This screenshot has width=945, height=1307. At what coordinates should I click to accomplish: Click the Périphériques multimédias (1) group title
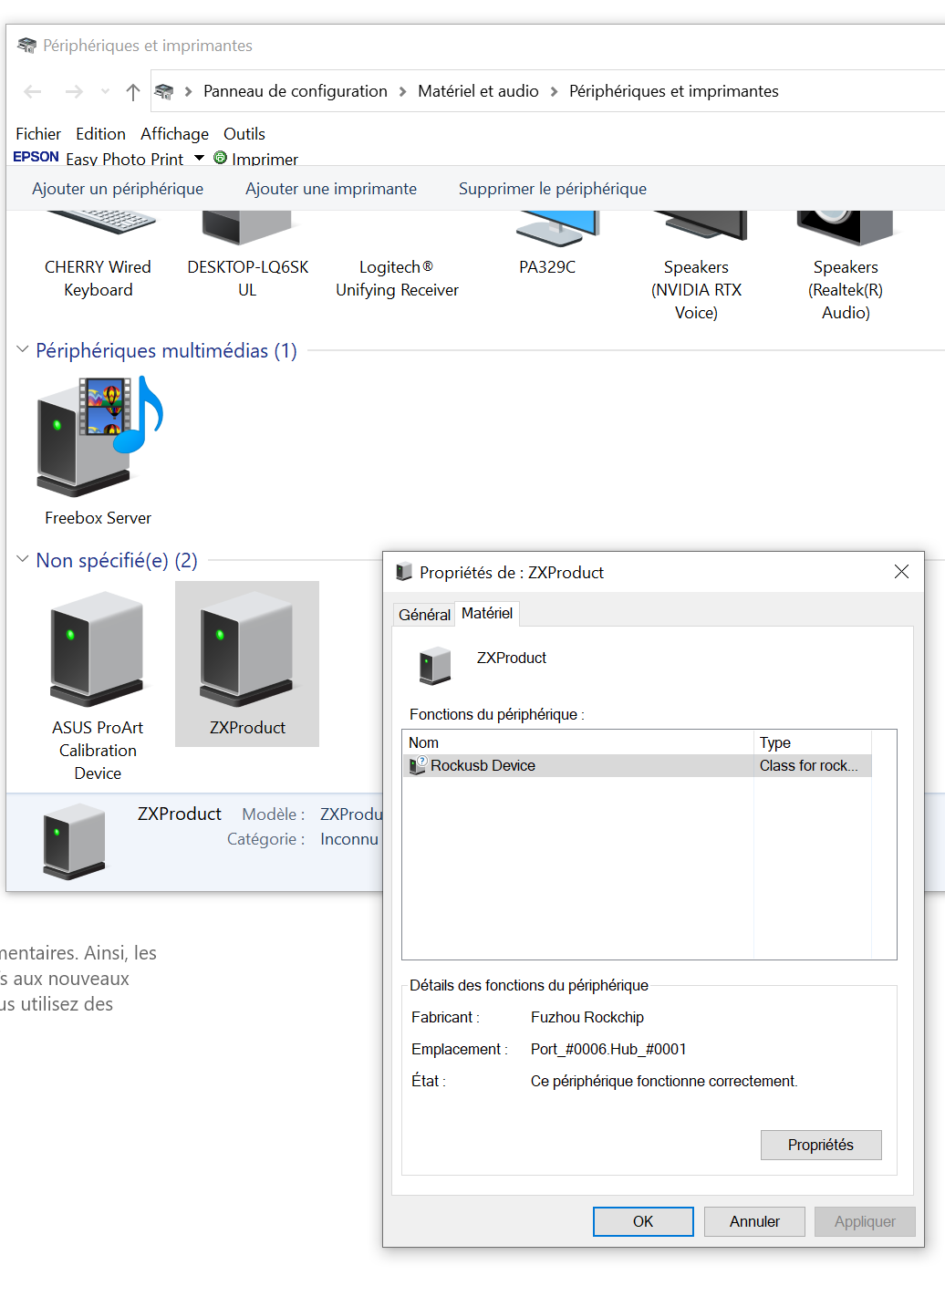(x=167, y=350)
